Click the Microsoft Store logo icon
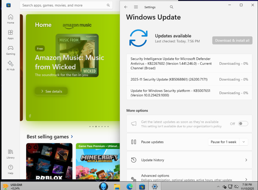The height and width of the screenshot is (190, 258). point(8,5)
